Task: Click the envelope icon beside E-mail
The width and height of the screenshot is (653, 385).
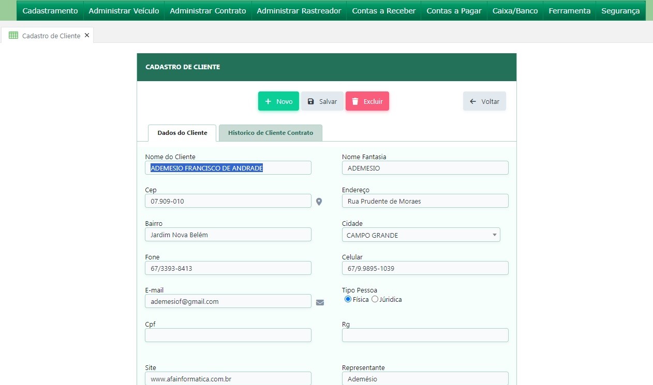Action: 320,302
